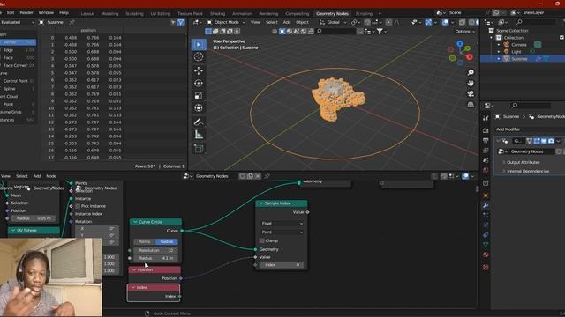This screenshot has height=317, width=565.
Task: Open the Object Mode dropdown
Action: (226, 22)
